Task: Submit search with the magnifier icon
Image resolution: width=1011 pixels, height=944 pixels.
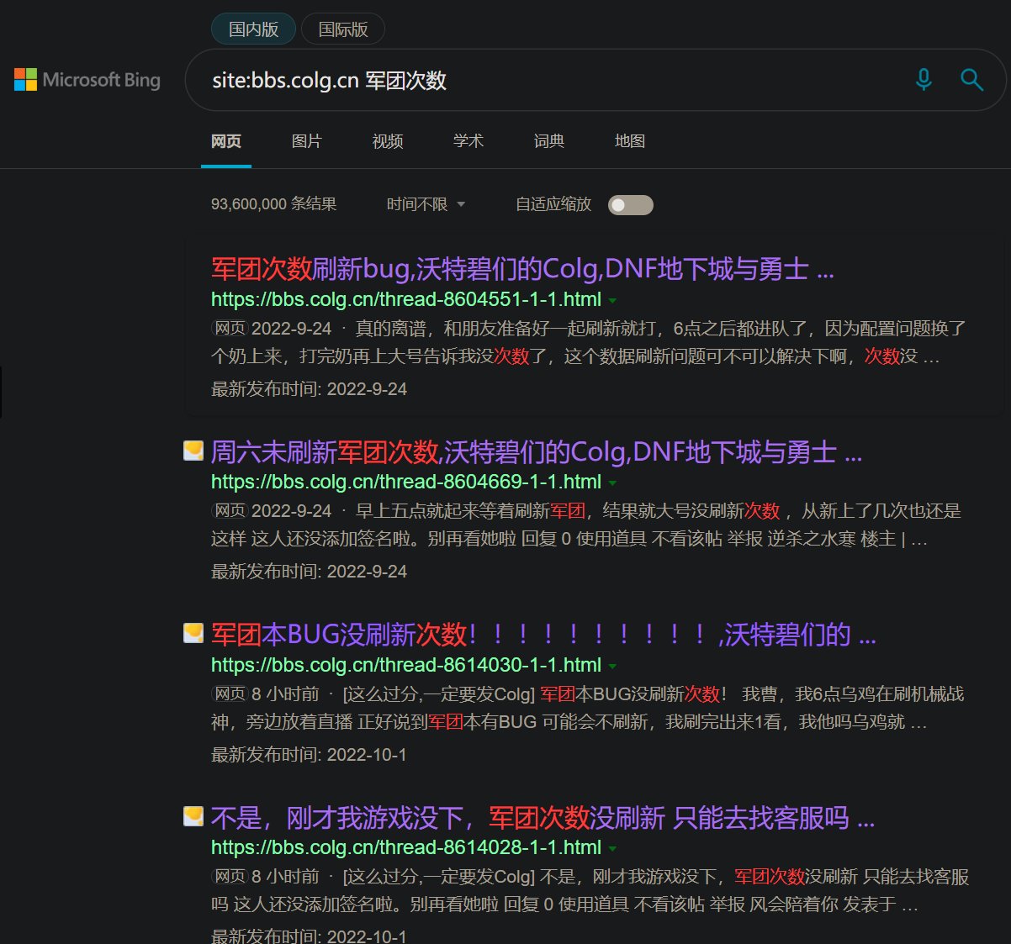Action: click(x=971, y=80)
